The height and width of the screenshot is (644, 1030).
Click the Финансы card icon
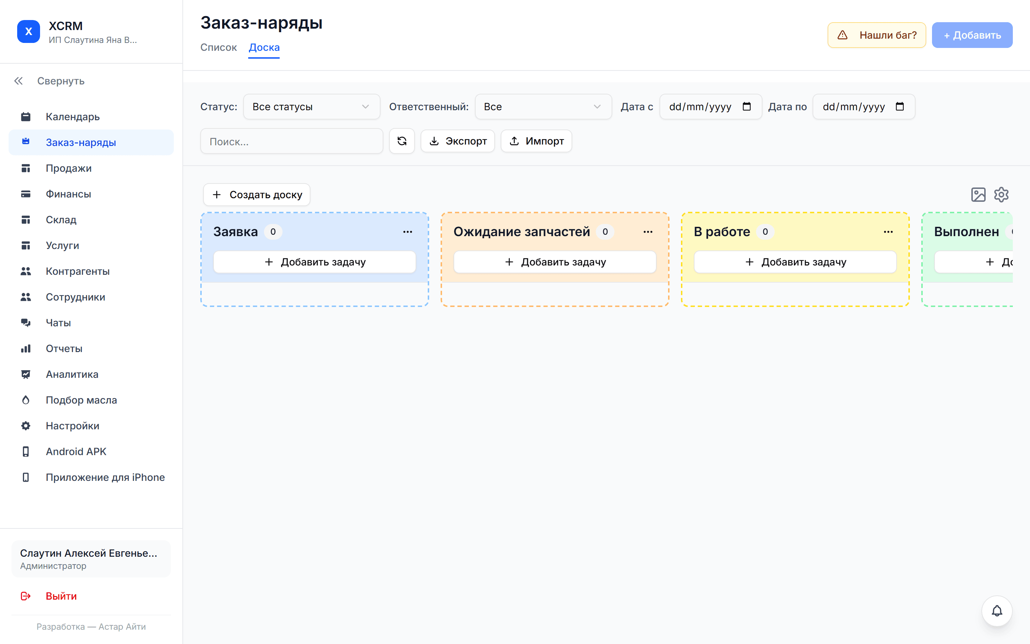point(25,194)
